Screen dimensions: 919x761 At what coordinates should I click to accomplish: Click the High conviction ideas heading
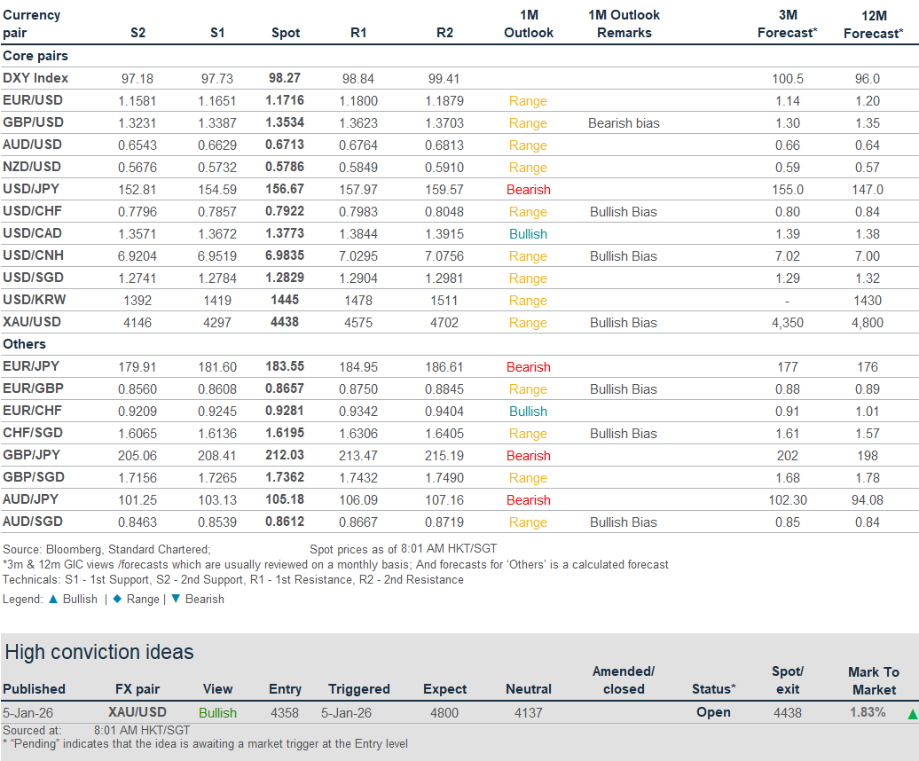(99, 652)
